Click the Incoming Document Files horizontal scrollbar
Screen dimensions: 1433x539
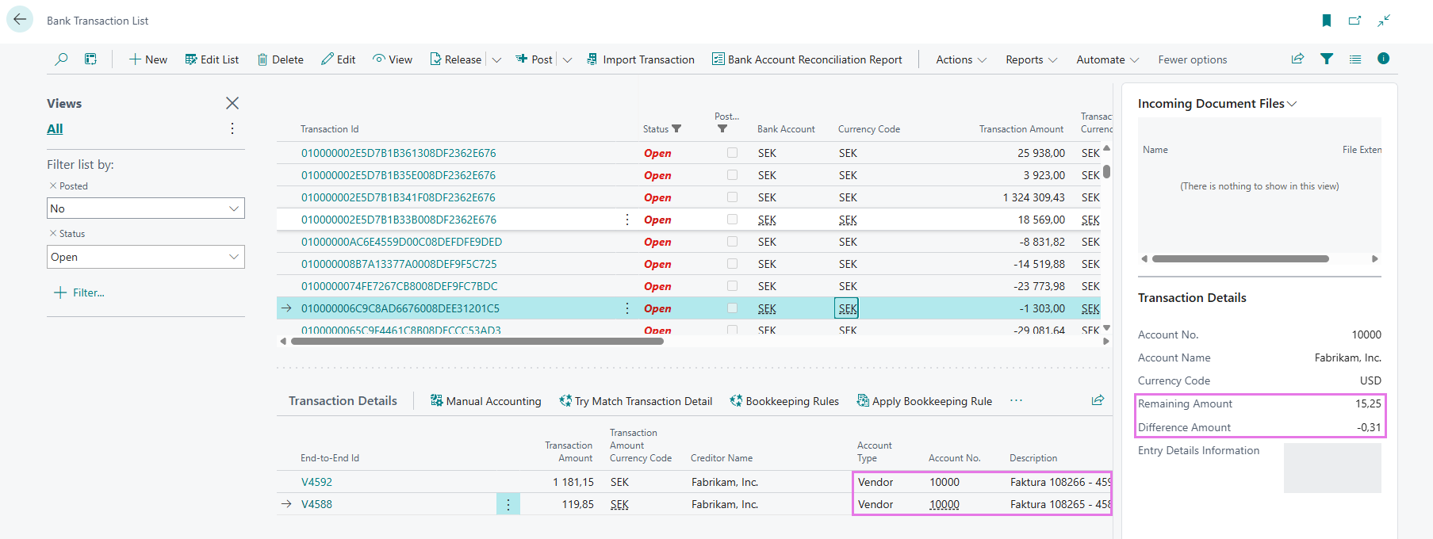pyautogui.click(x=1240, y=258)
